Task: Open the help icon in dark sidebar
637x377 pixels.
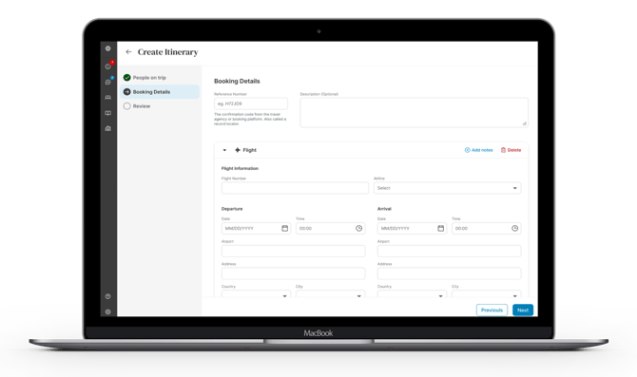Action: tap(108, 296)
